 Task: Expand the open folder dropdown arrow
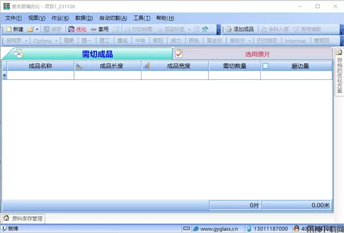[x=37, y=29]
